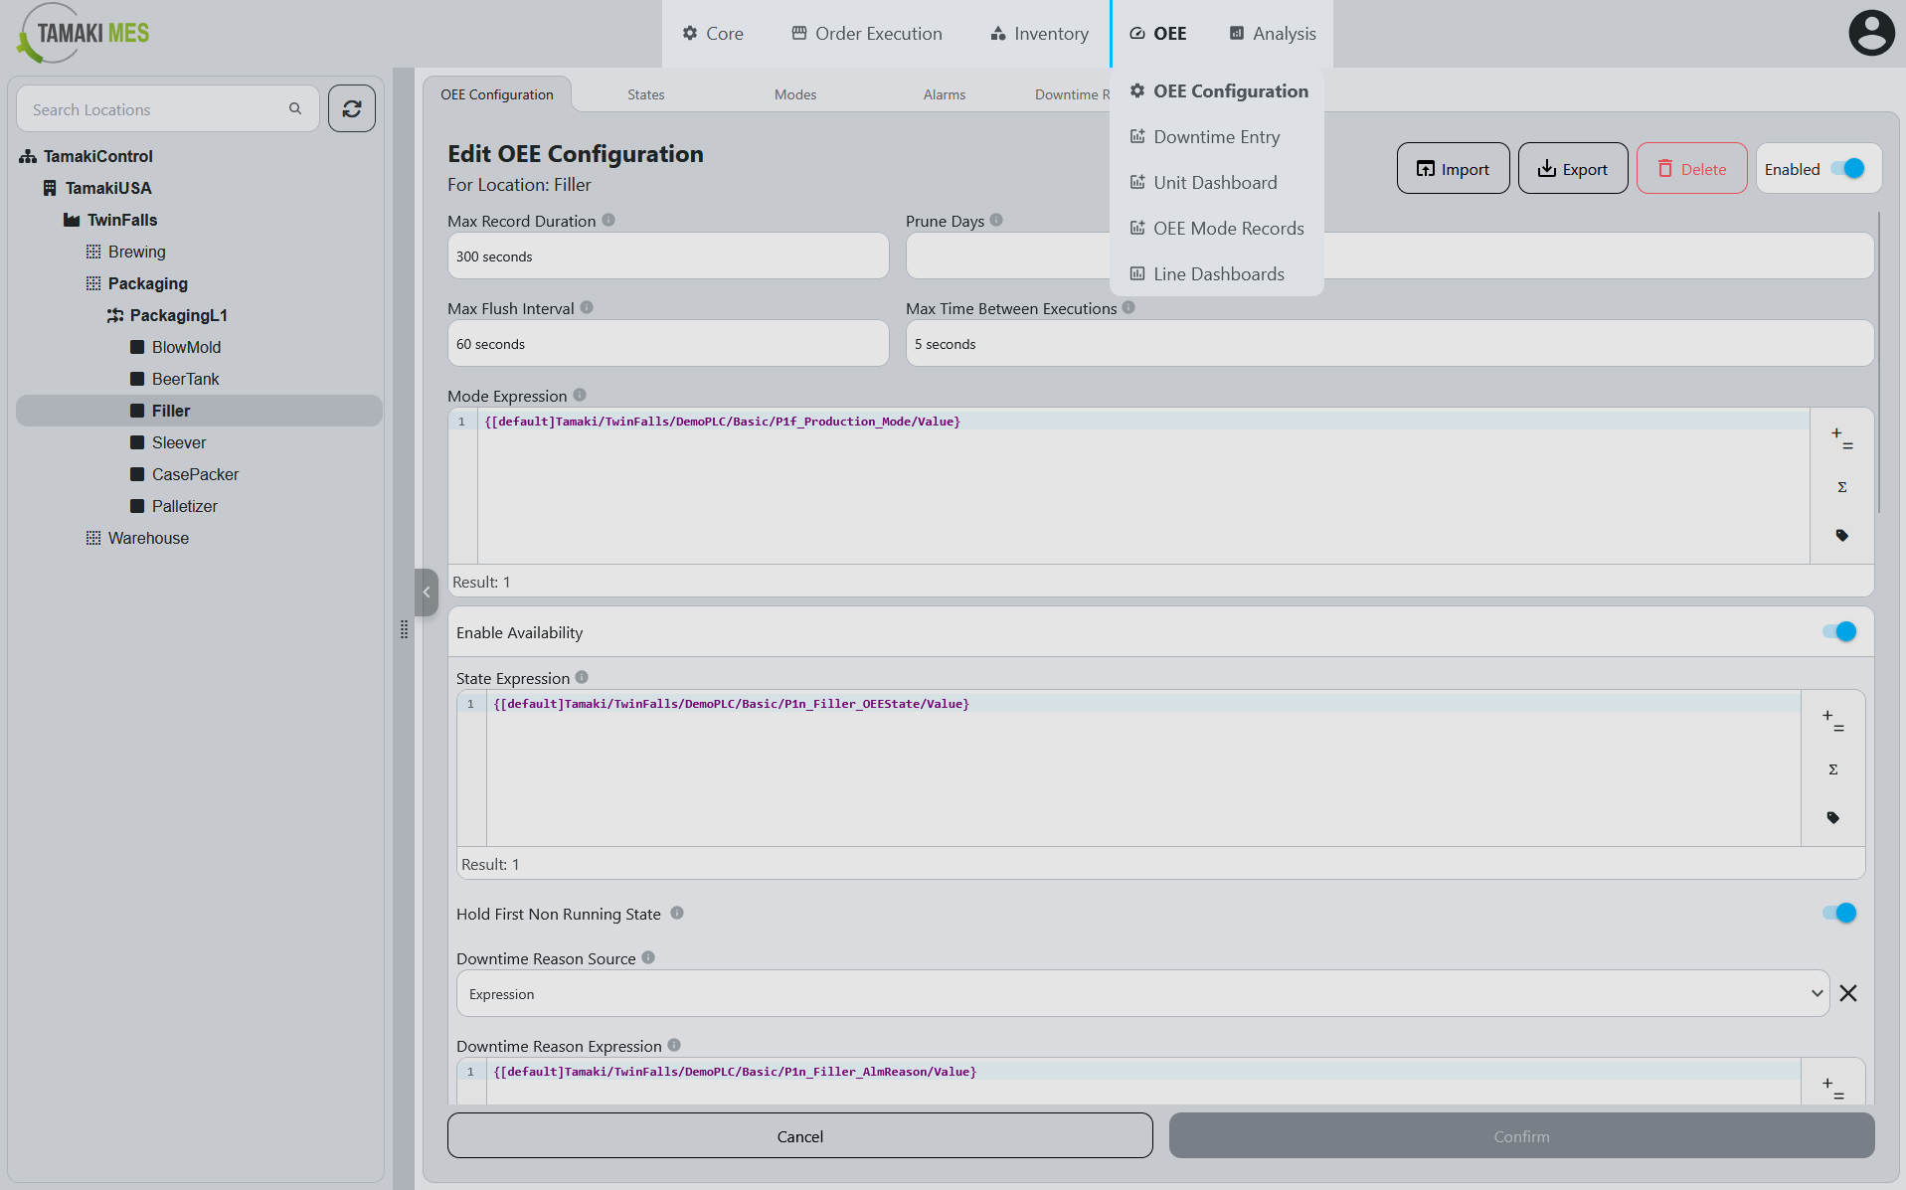Clear Downtime Reason Source with X icon
1906x1190 pixels.
pyautogui.click(x=1848, y=993)
